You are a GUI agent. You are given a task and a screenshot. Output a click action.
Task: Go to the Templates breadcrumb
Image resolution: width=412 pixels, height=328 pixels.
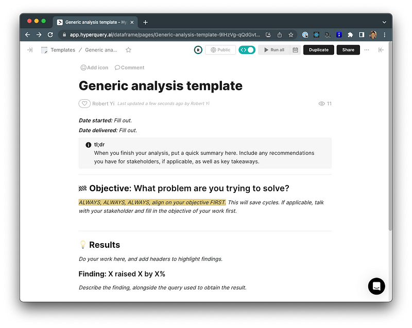(62, 50)
